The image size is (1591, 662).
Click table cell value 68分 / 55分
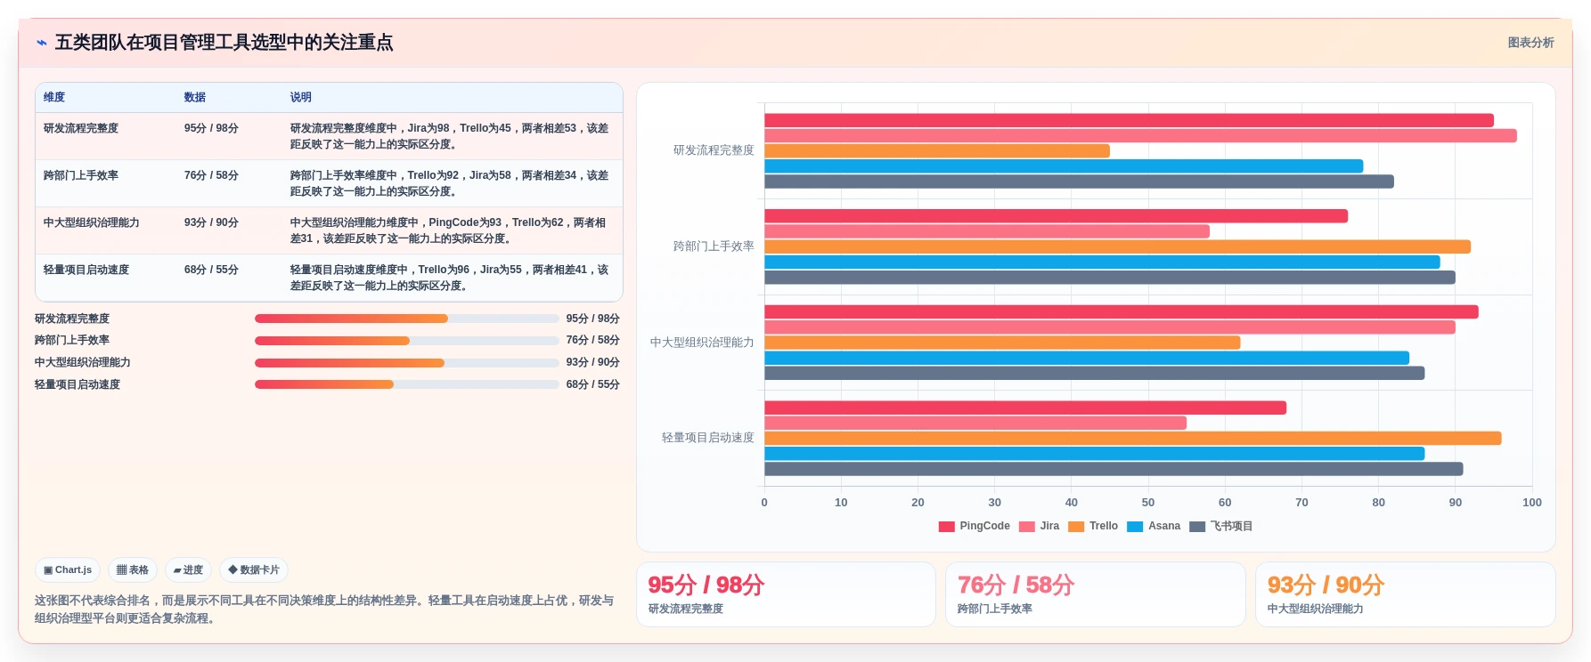pos(211,270)
